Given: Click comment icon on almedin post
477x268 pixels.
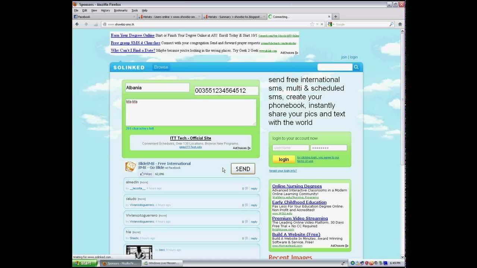Looking at the screenshot, I should click(x=246, y=188).
